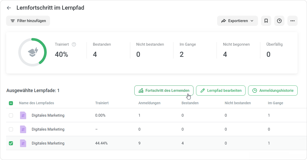
Task: Open Anmeldungshistorie button
Action: pos(273,91)
